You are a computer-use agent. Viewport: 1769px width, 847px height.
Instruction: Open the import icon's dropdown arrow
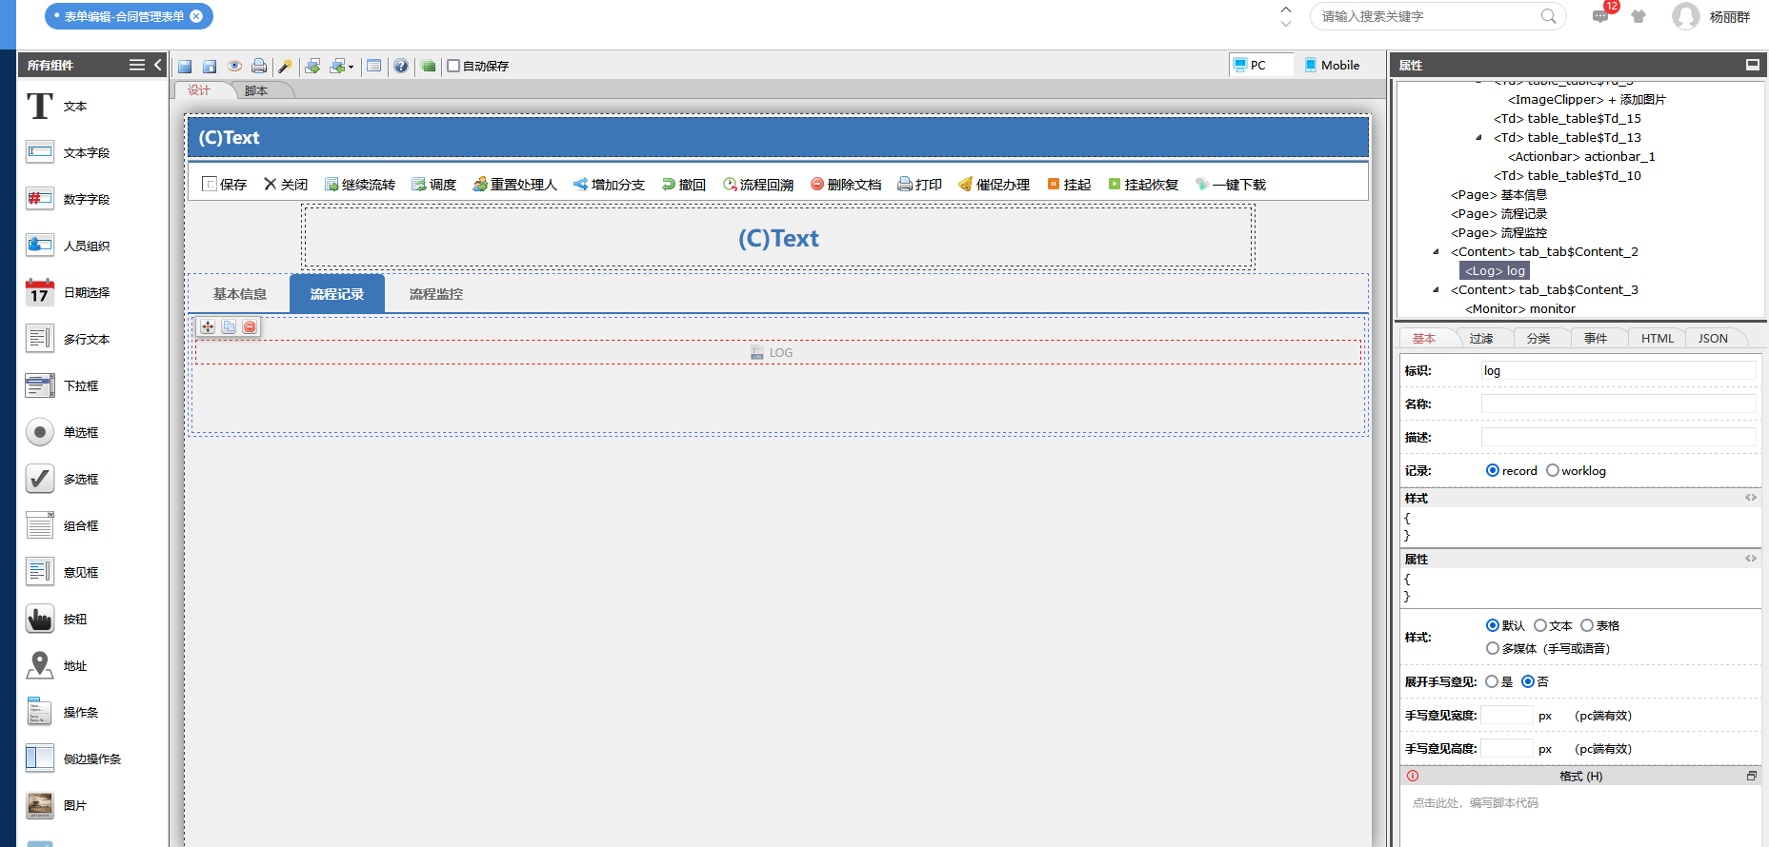tap(351, 67)
